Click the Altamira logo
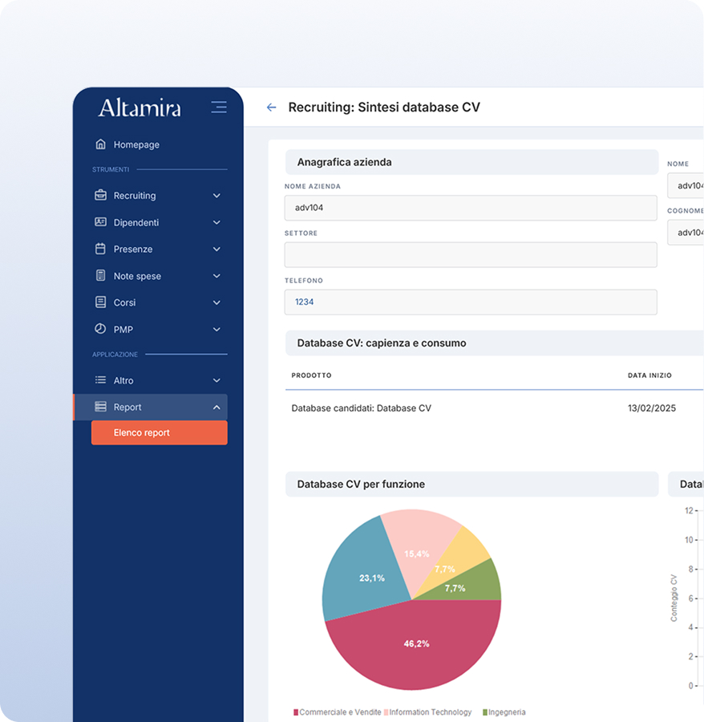 (x=141, y=107)
